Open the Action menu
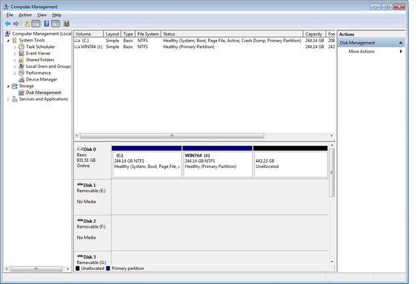The width and height of the screenshot is (418, 284). coord(25,15)
